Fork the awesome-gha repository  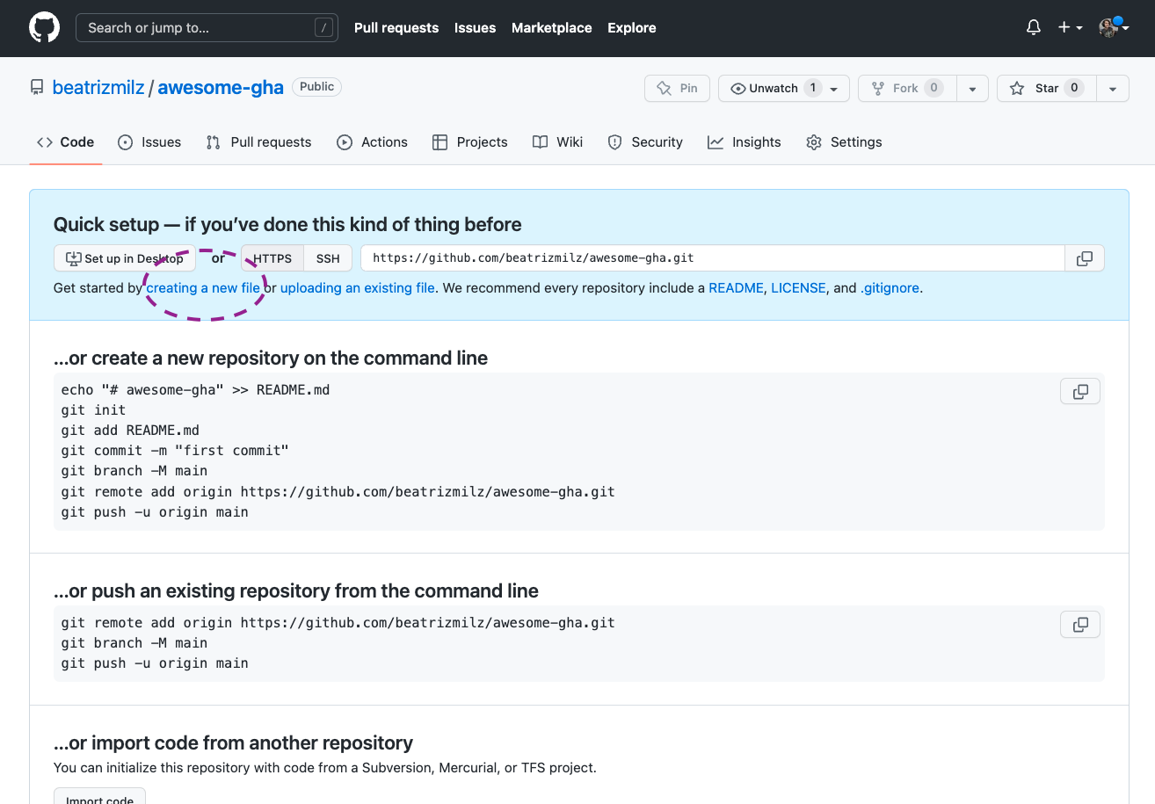(905, 89)
